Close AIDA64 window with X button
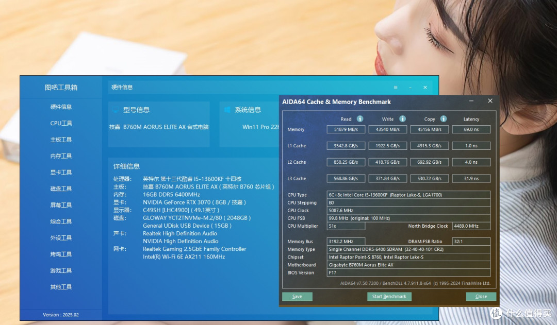 pyautogui.click(x=490, y=101)
